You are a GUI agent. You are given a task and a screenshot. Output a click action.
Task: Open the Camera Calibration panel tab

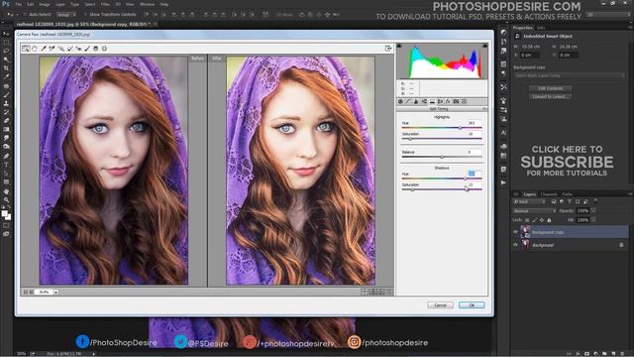[456, 101]
